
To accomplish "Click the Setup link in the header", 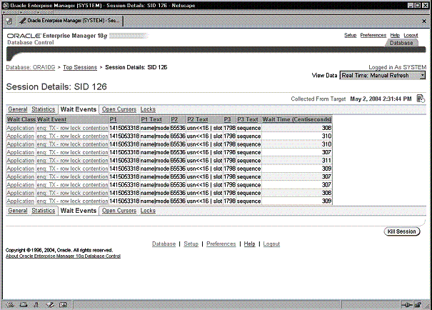I will pyautogui.click(x=350, y=35).
